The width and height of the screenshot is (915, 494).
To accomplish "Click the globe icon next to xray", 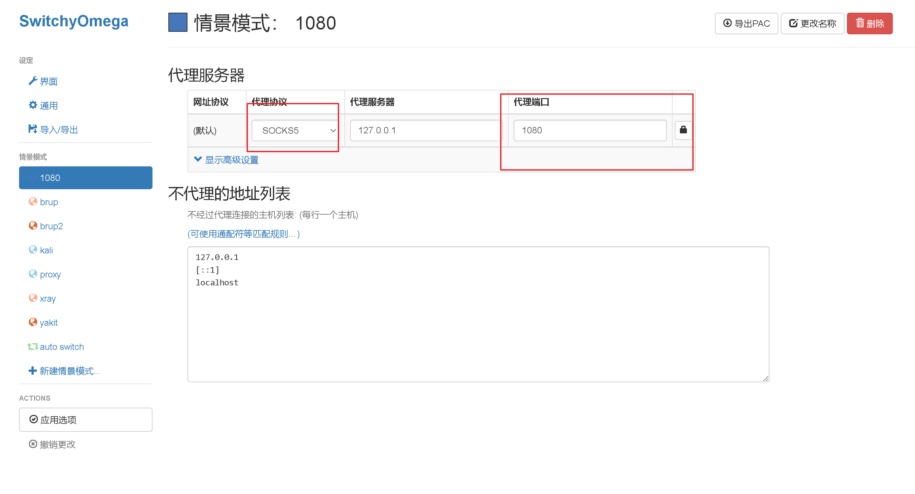I will coord(33,298).
